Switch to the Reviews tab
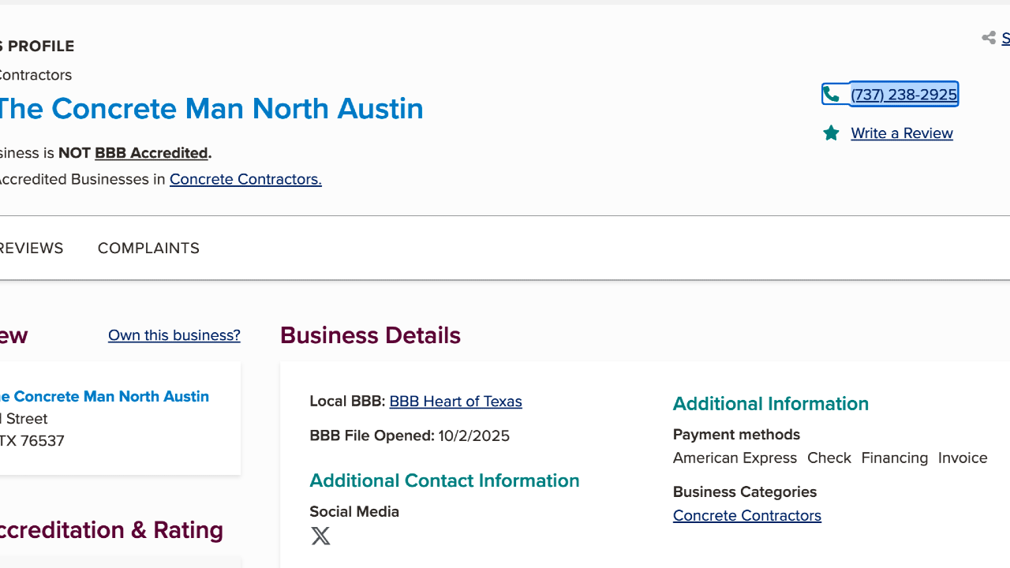The height and width of the screenshot is (568, 1010). [32, 248]
